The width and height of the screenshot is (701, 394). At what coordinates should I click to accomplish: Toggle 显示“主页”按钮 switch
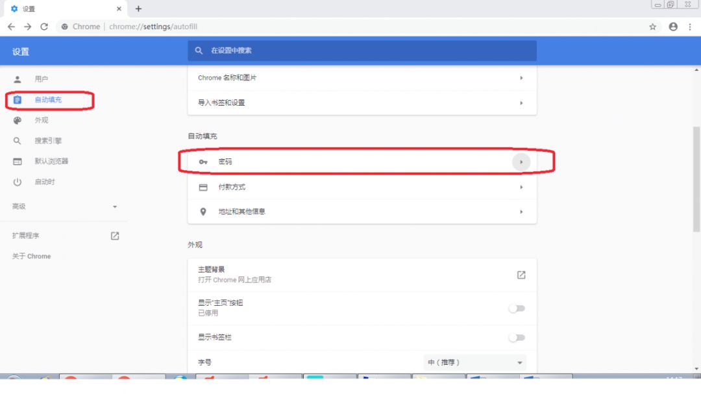(x=517, y=308)
